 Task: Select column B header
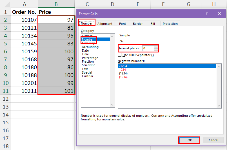coord(56,4)
